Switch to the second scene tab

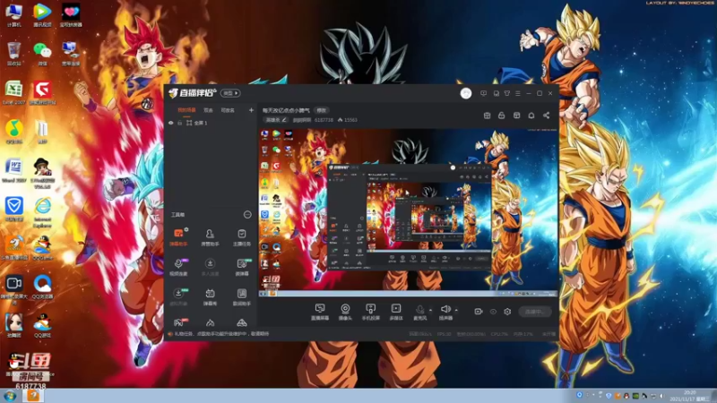(208, 110)
